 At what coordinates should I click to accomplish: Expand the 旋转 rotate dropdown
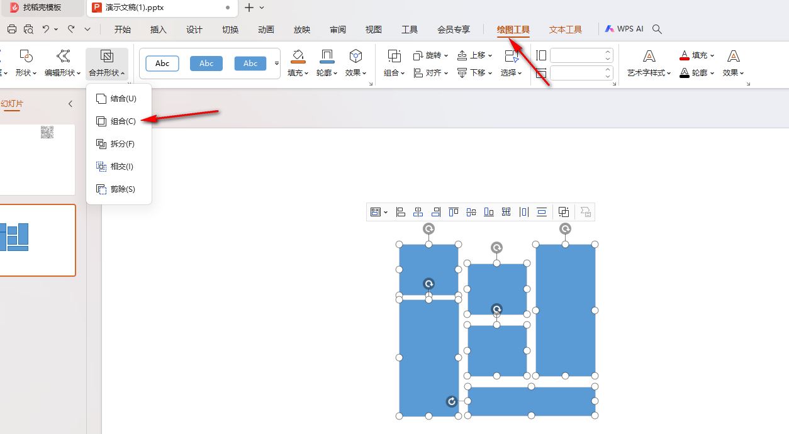click(430, 55)
